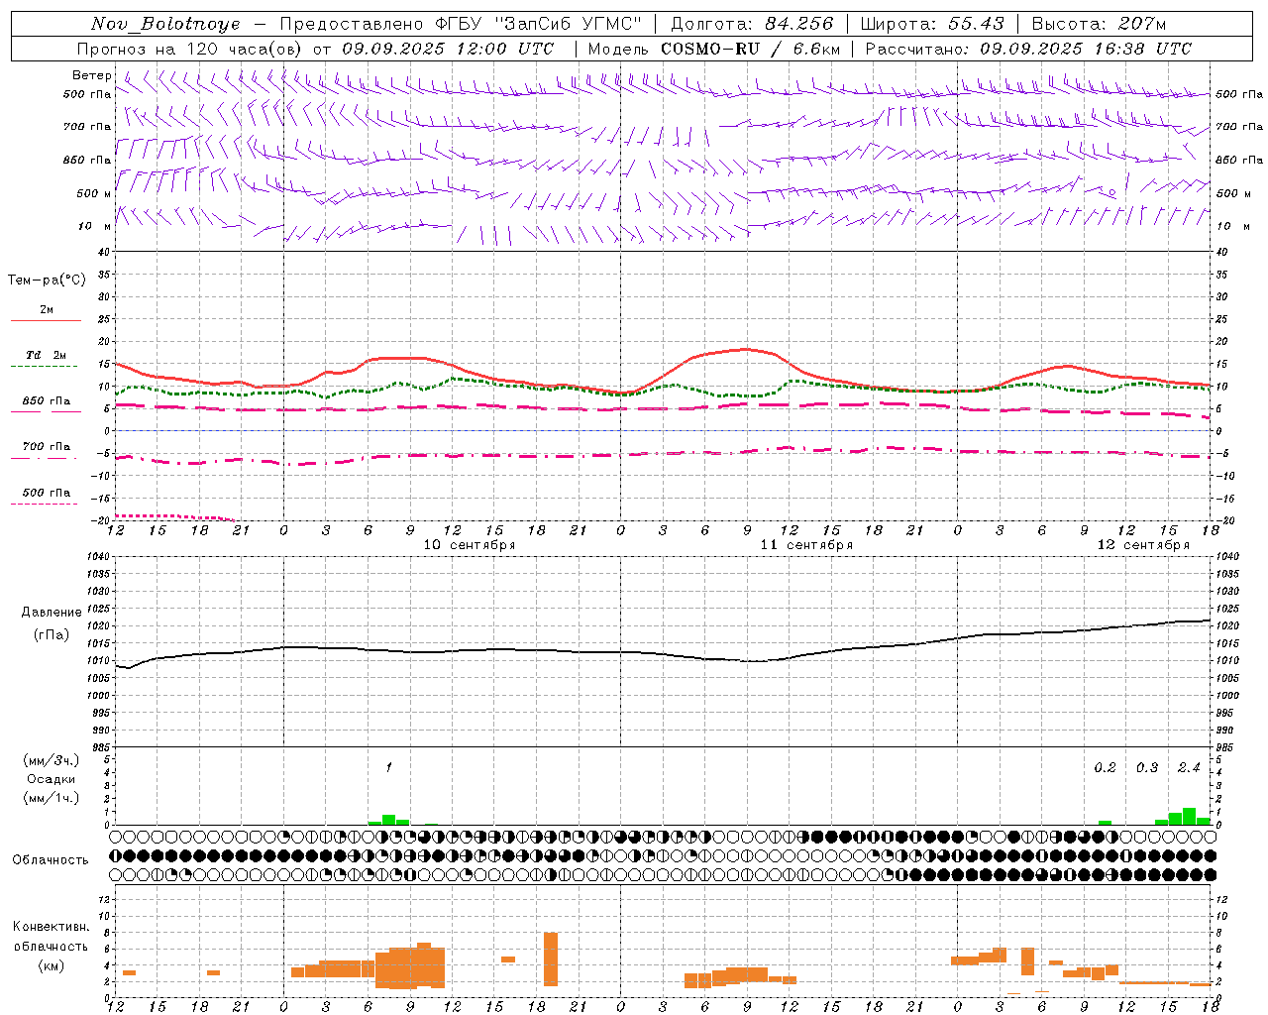The height and width of the screenshot is (1015, 1268).
Task: Click the '2.4' three-hour precipitation value
Action: tap(1189, 768)
